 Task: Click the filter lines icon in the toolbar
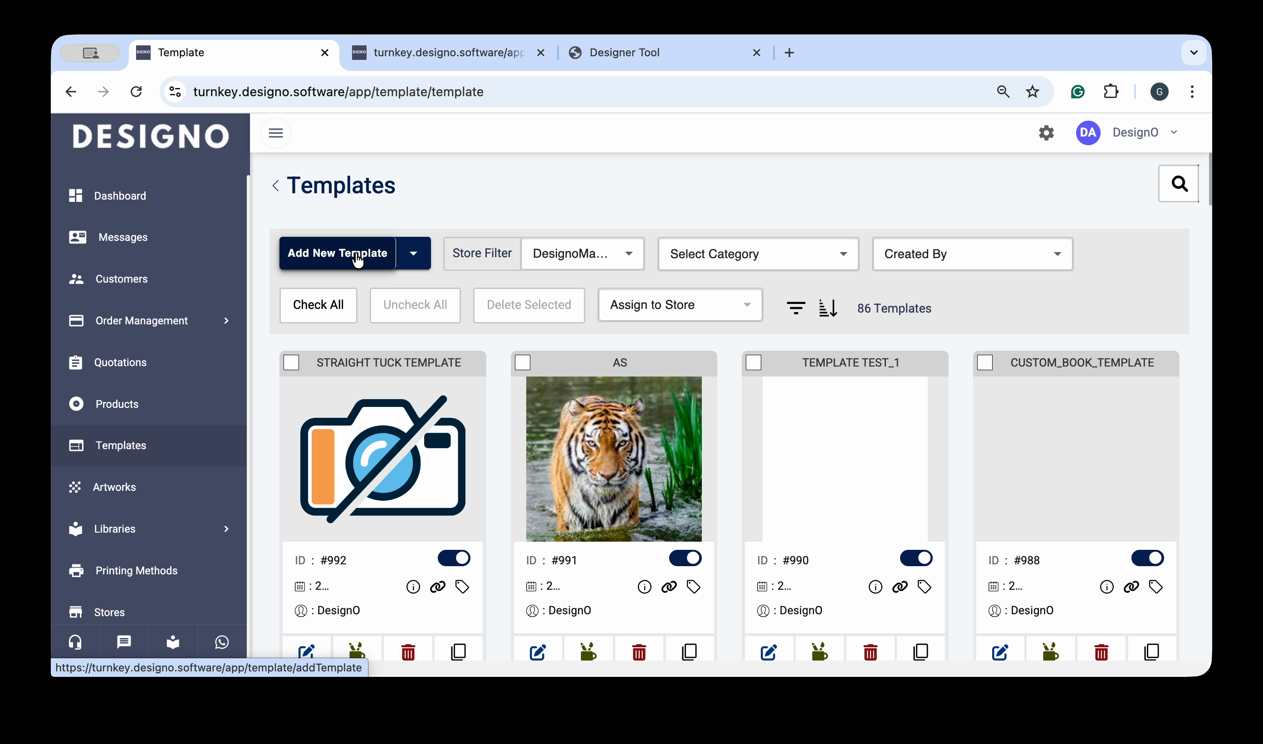[x=796, y=308]
